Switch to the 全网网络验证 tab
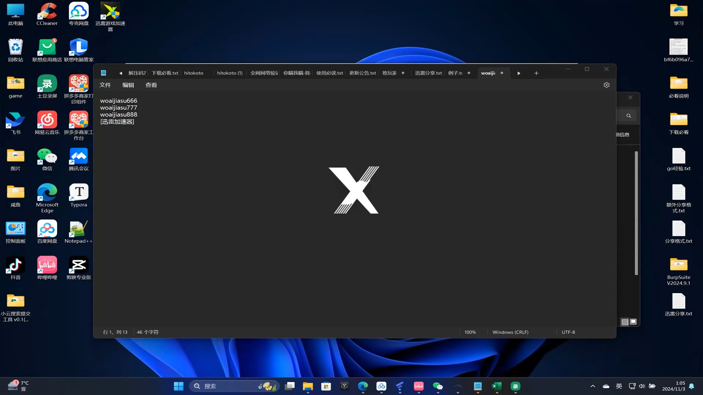The image size is (703, 395). (264, 73)
